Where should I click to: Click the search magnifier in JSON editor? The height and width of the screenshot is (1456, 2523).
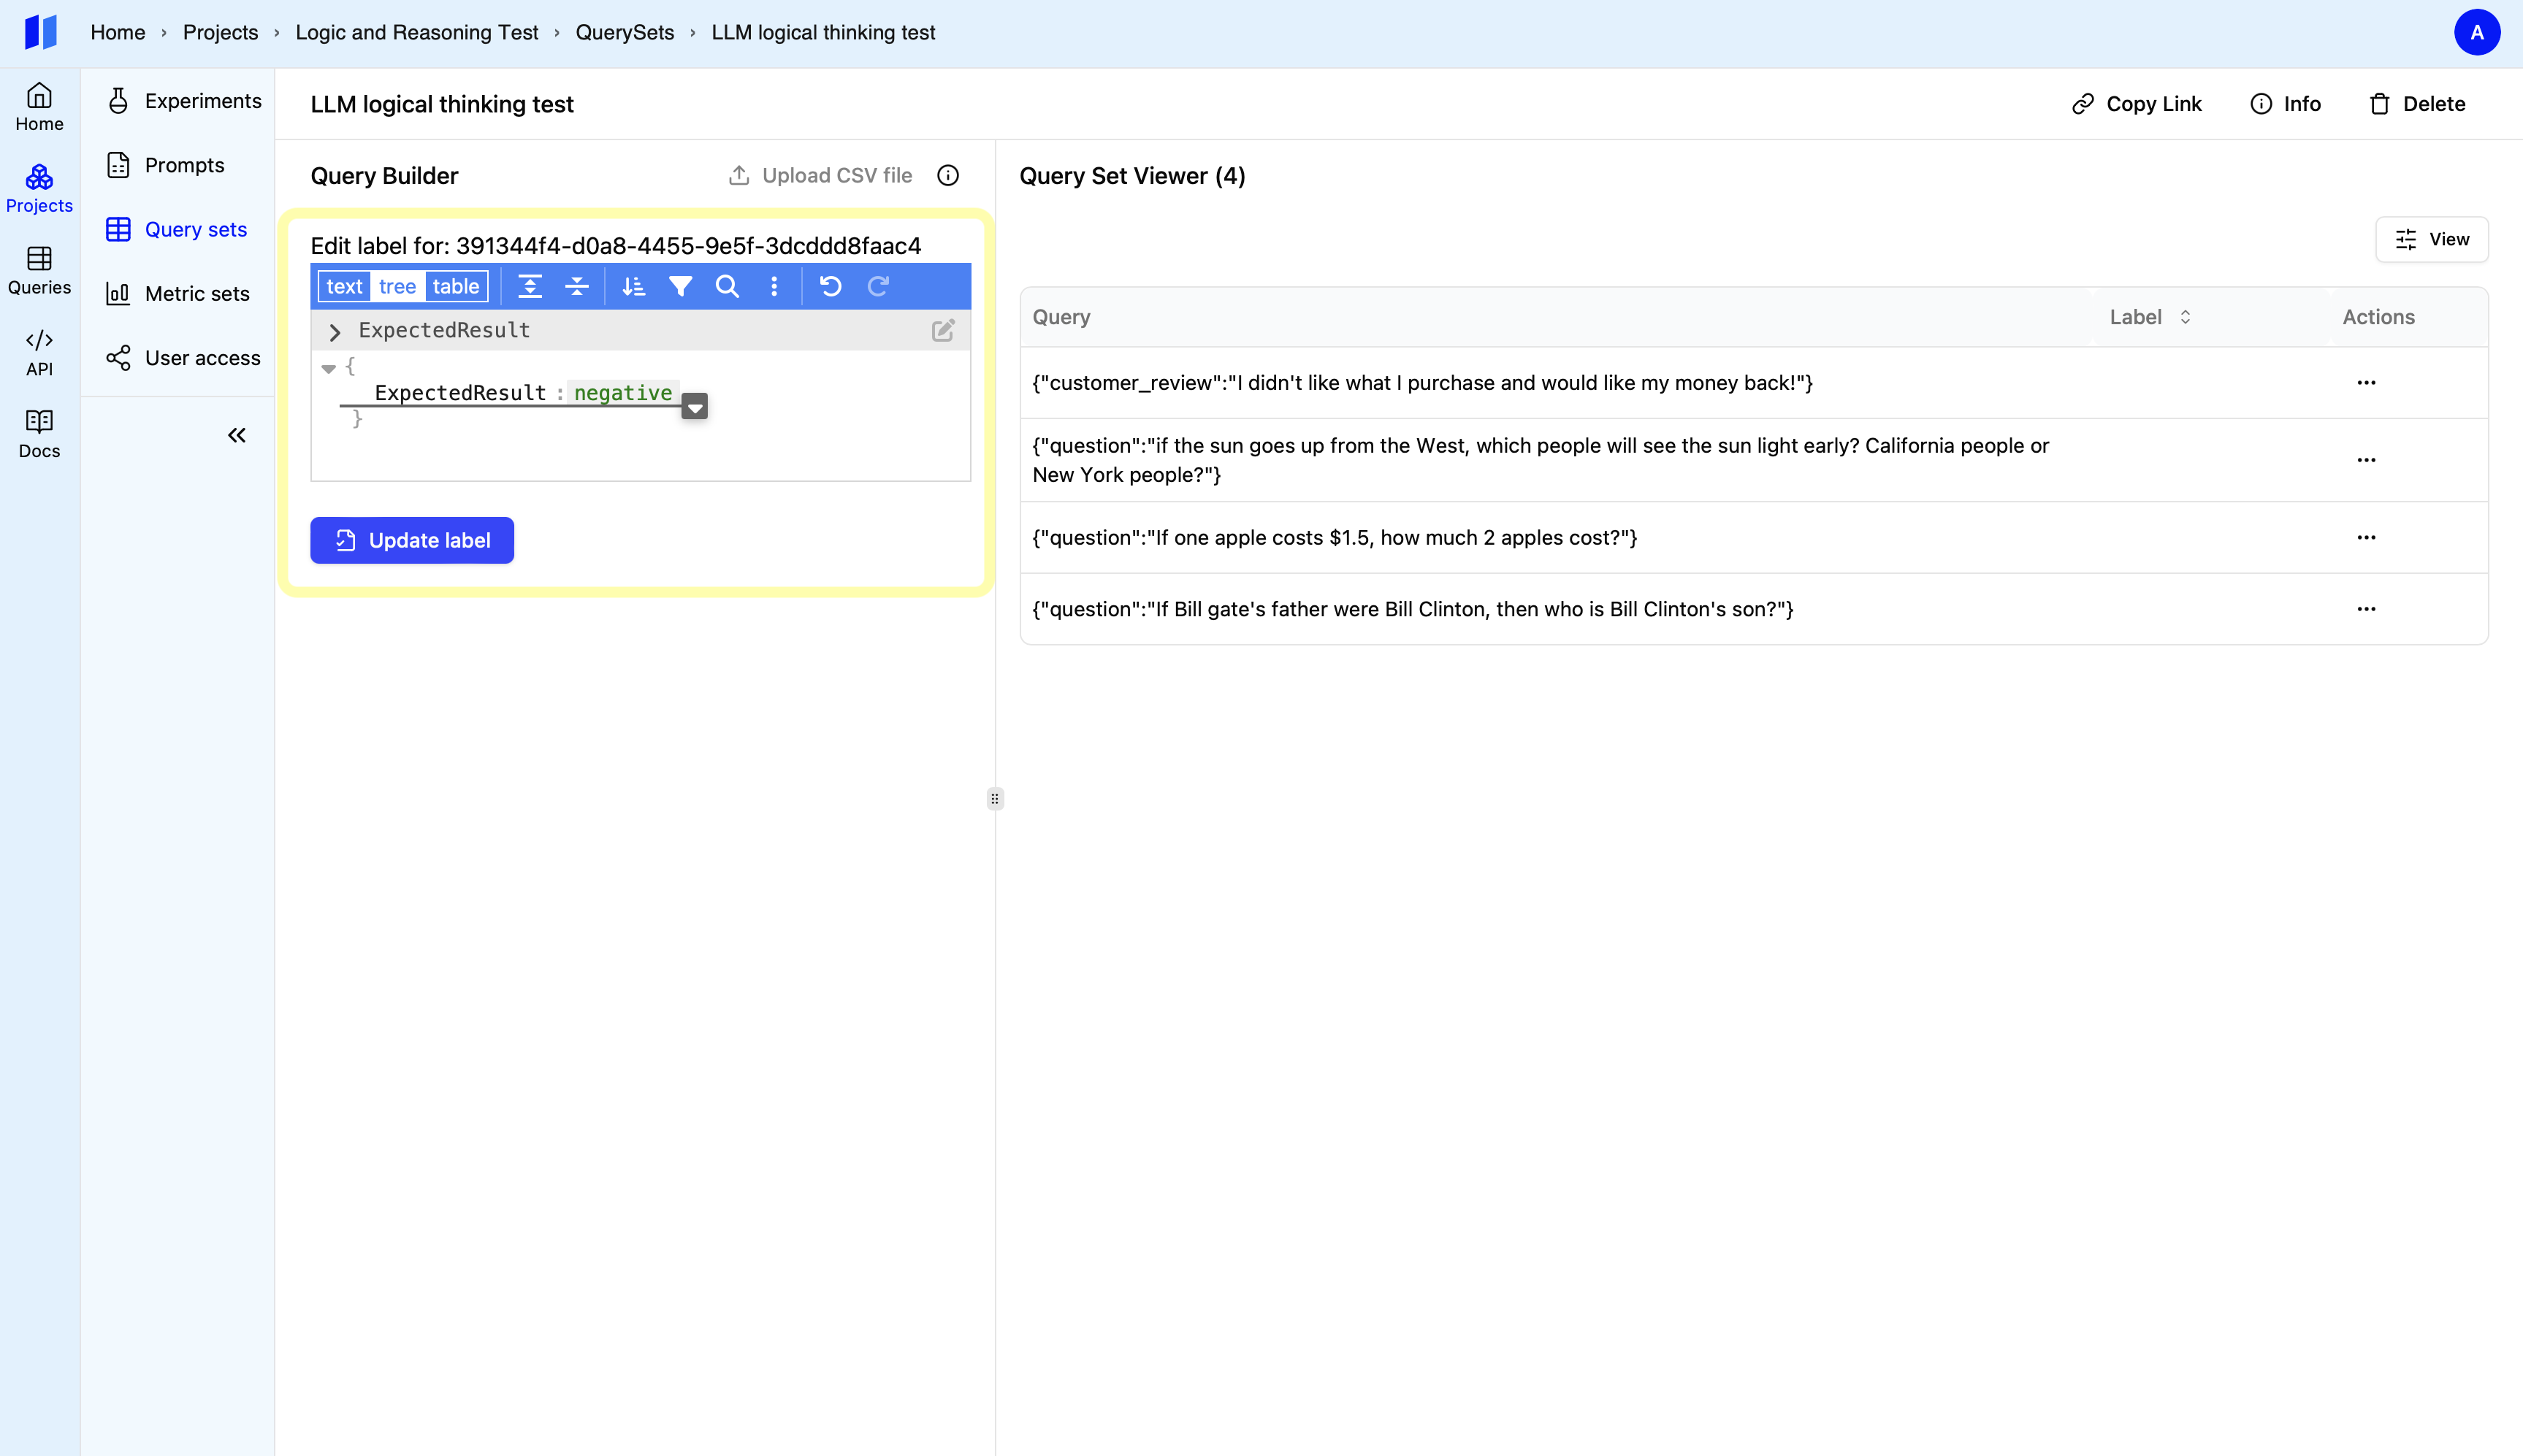tap(728, 287)
